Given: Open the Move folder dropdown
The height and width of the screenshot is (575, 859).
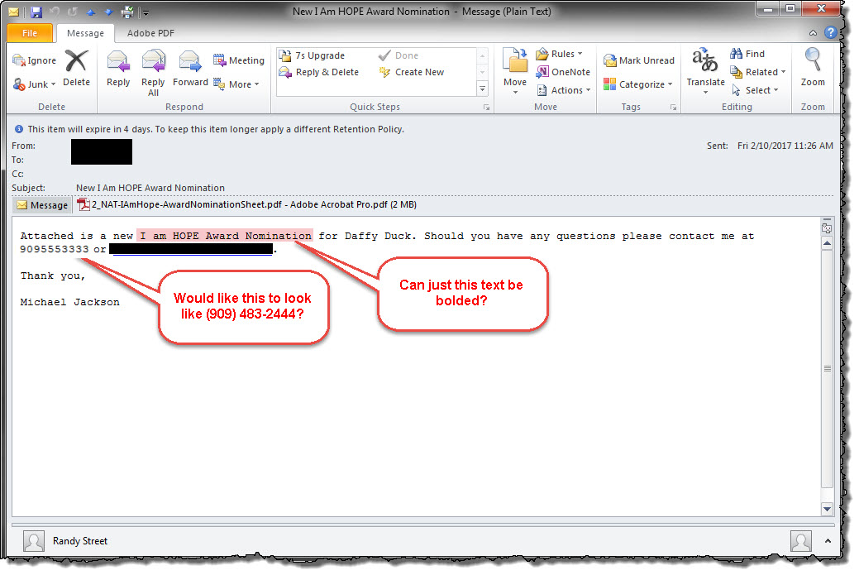Looking at the screenshot, I should click(515, 72).
